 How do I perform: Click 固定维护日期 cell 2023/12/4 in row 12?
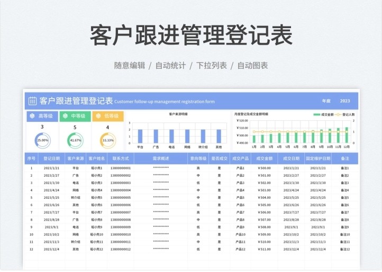click(318, 249)
